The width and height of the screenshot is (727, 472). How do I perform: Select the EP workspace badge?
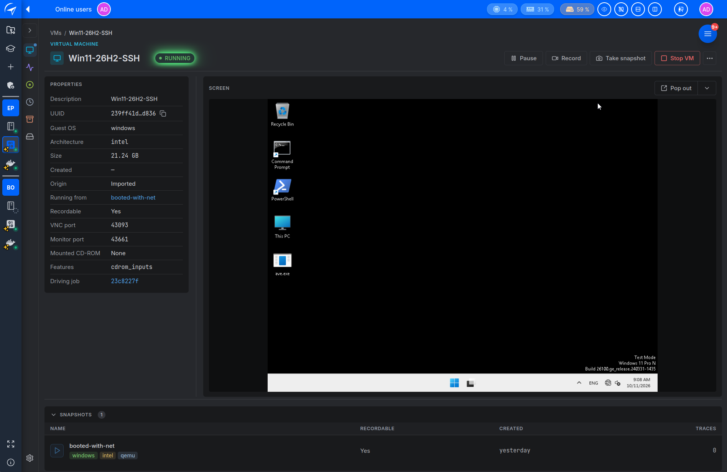(11, 108)
